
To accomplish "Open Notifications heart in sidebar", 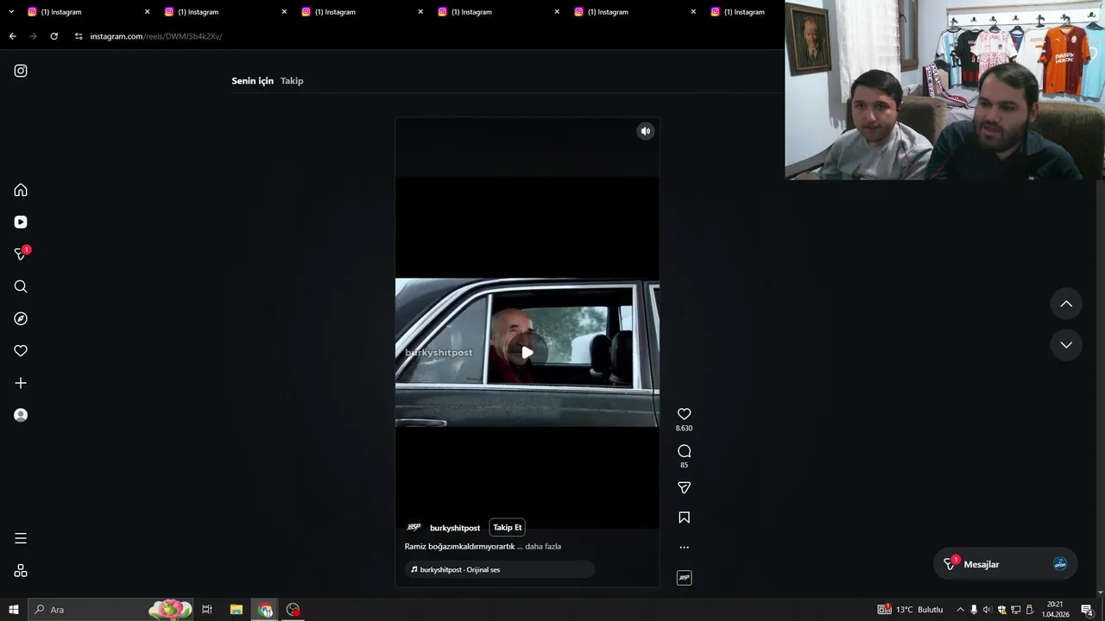I will (21, 350).
